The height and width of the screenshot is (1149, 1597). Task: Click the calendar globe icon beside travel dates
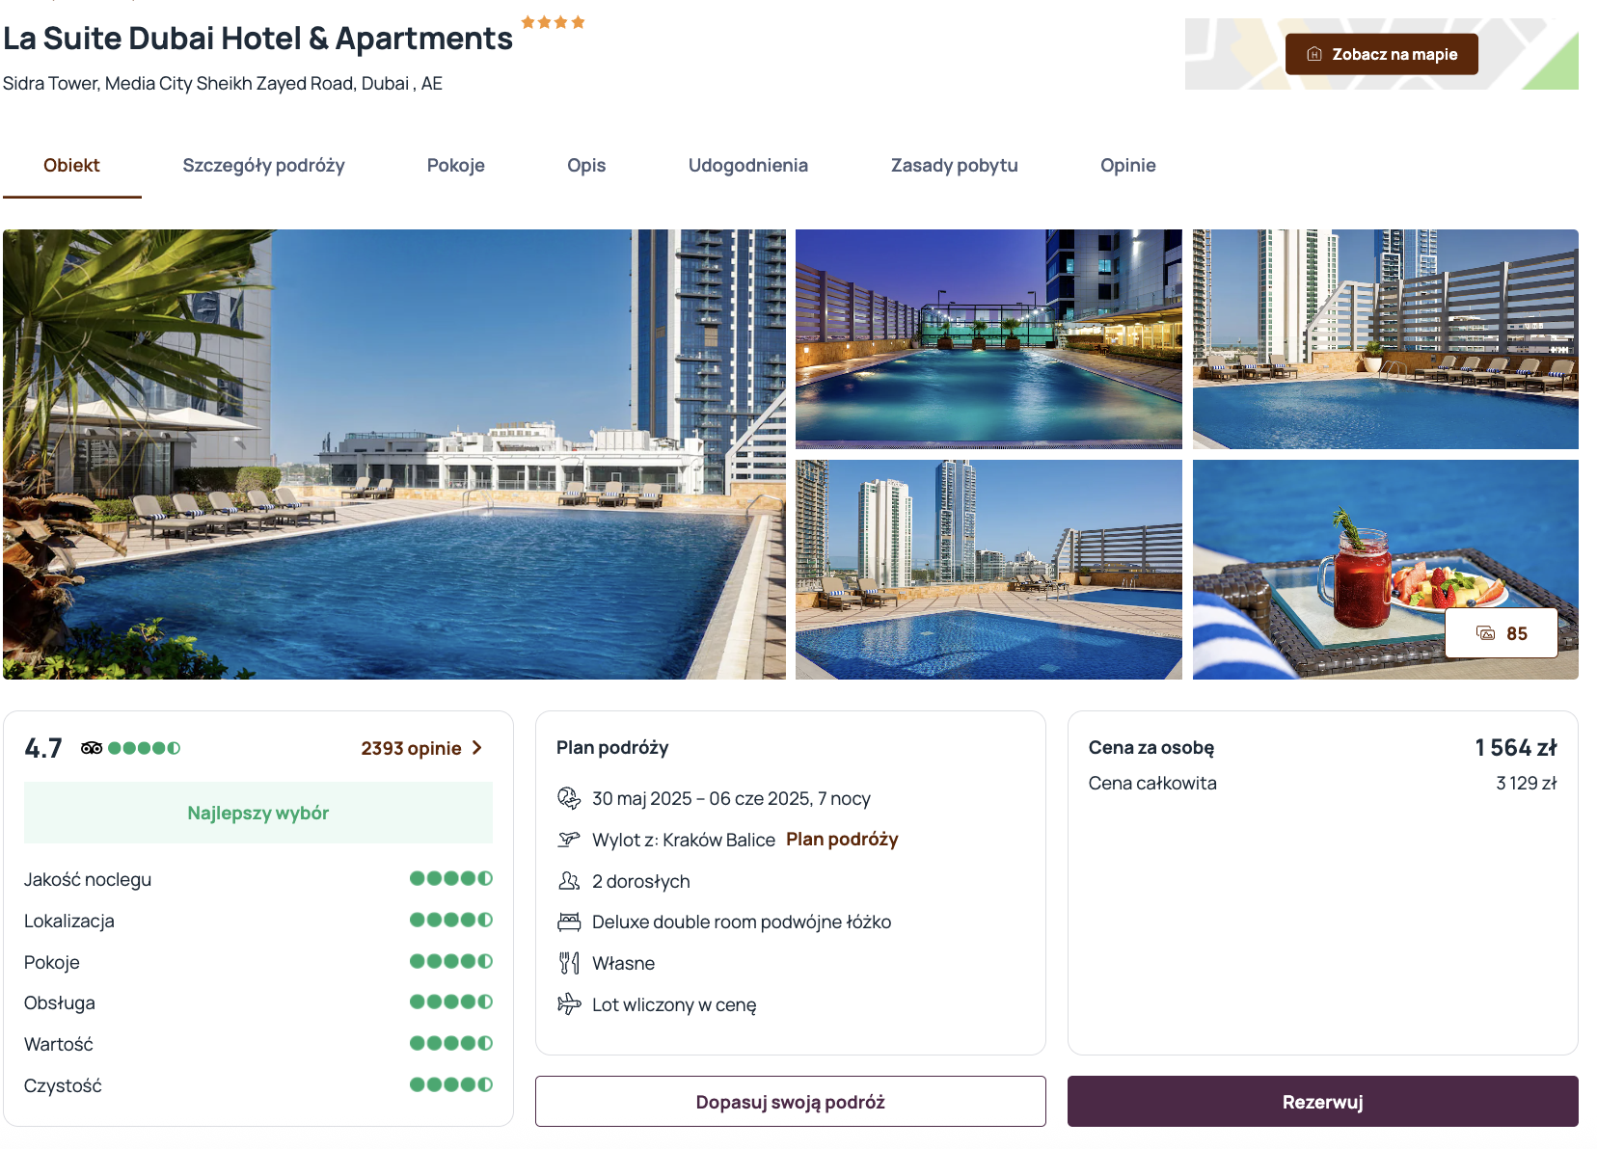[569, 798]
